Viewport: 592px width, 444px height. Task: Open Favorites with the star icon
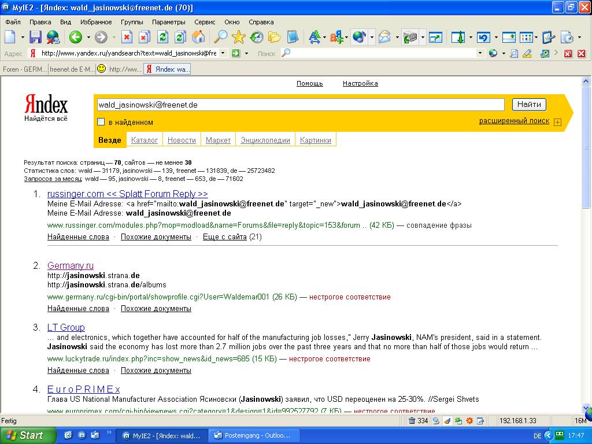click(239, 37)
